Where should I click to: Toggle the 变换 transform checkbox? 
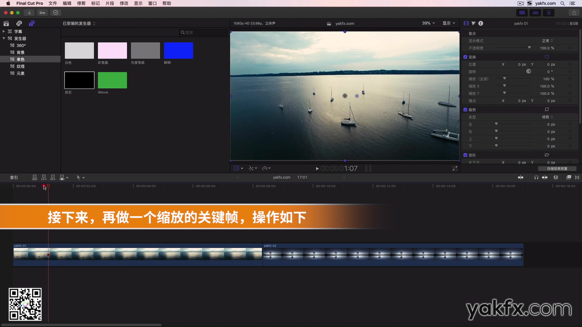pos(465,57)
